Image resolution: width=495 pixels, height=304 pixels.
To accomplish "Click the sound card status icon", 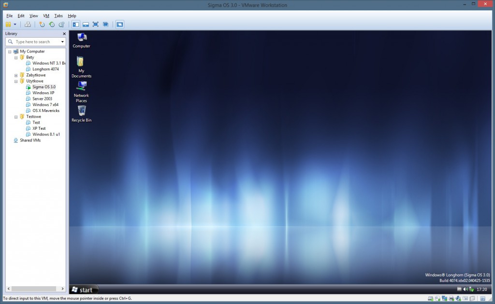I will 458,298.
